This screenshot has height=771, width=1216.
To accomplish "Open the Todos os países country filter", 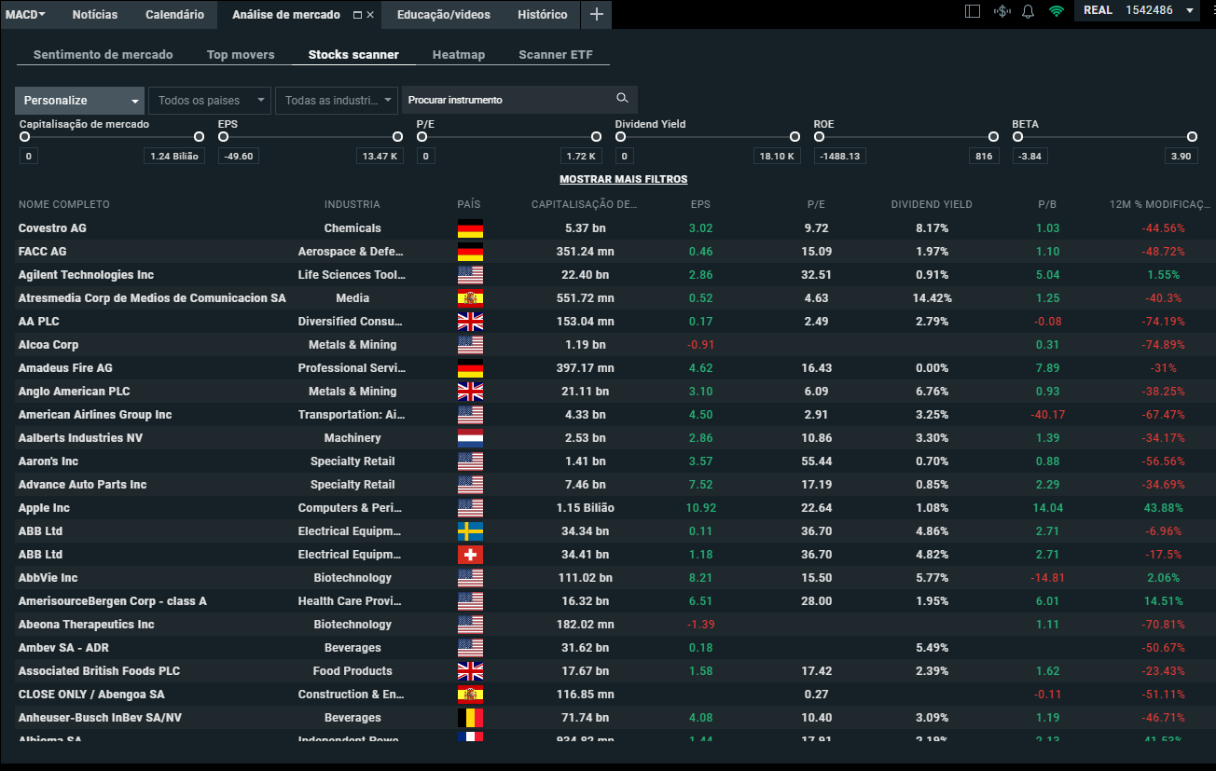I will [209, 100].
